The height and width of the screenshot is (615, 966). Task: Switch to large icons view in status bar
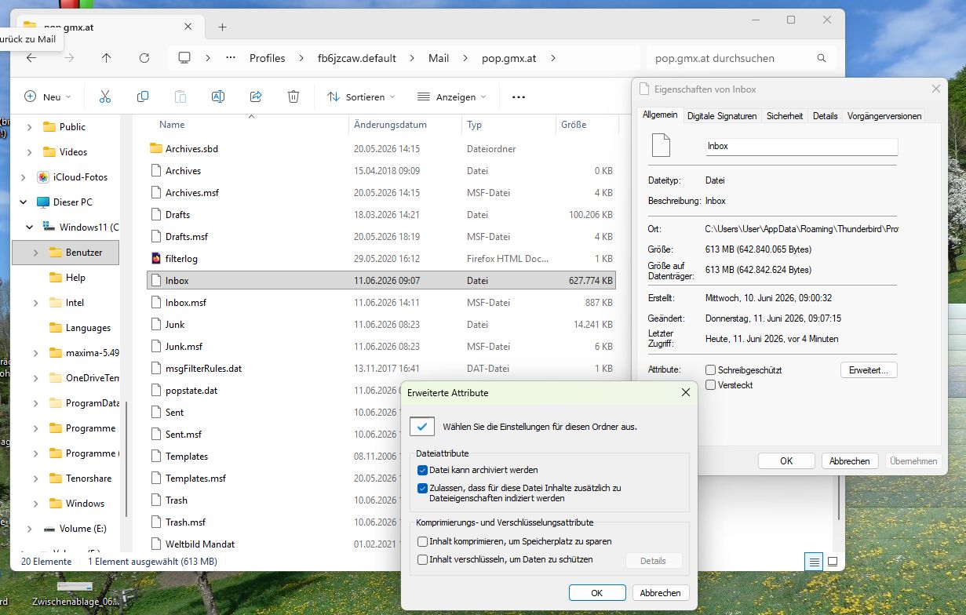(833, 562)
